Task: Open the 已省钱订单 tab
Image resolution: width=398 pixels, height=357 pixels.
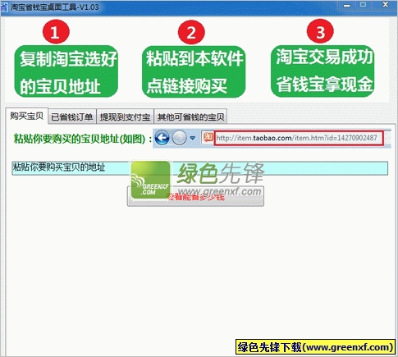Action: 72,117
